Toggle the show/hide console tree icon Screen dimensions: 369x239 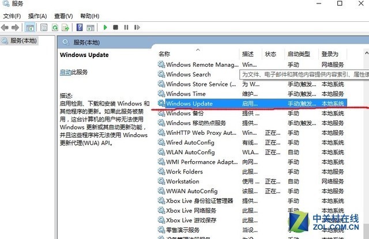coord(30,28)
